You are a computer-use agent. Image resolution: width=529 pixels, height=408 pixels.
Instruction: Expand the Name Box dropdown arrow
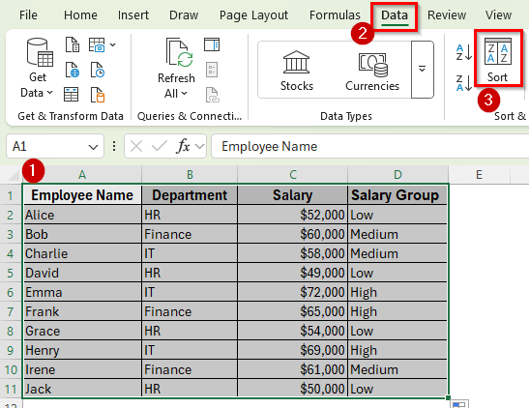point(93,147)
